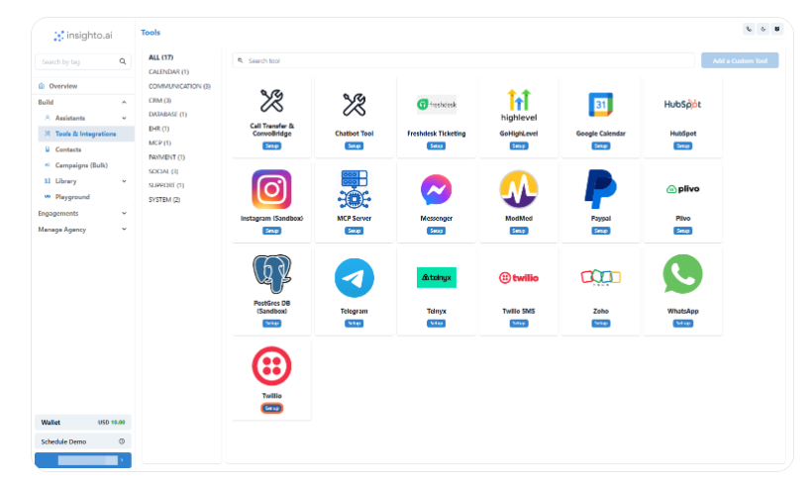Viewport: 812px width, 485px height.
Task: Filter tools by SUPPORT category
Action: point(166,185)
